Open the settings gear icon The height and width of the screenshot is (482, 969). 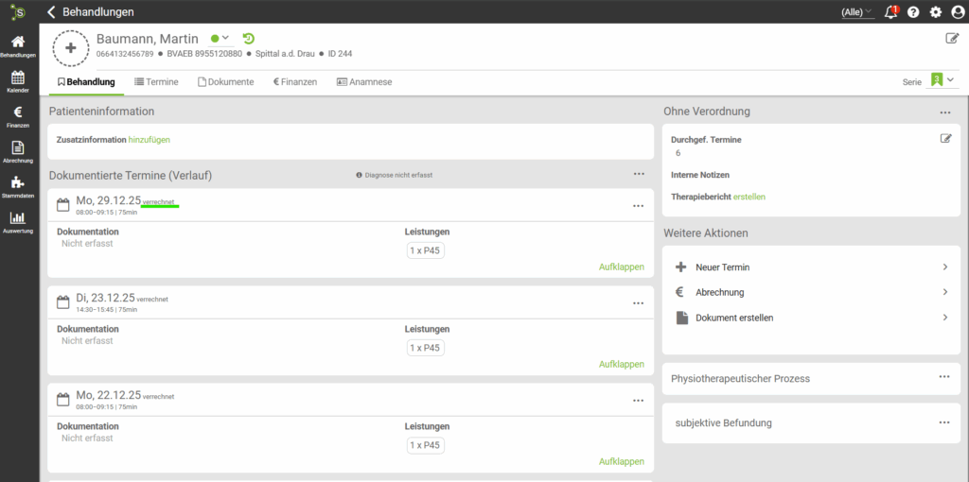pyautogui.click(x=936, y=12)
